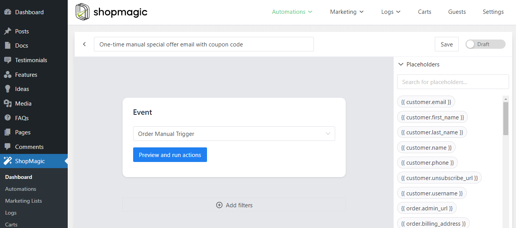The width and height of the screenshot is (516, 228).
Task: Insert the customer.username placeholder
Action: coord(432,193)
